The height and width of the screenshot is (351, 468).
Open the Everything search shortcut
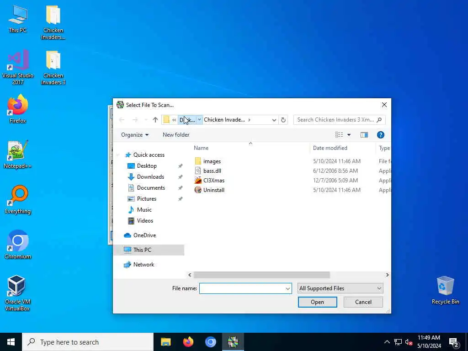point(18,200)
